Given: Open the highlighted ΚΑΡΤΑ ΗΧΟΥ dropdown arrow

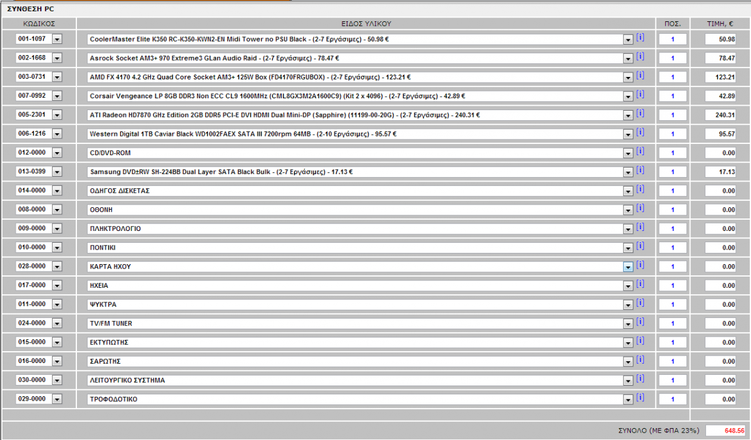Looking at the screenshot, I should (x=628, y=267).
